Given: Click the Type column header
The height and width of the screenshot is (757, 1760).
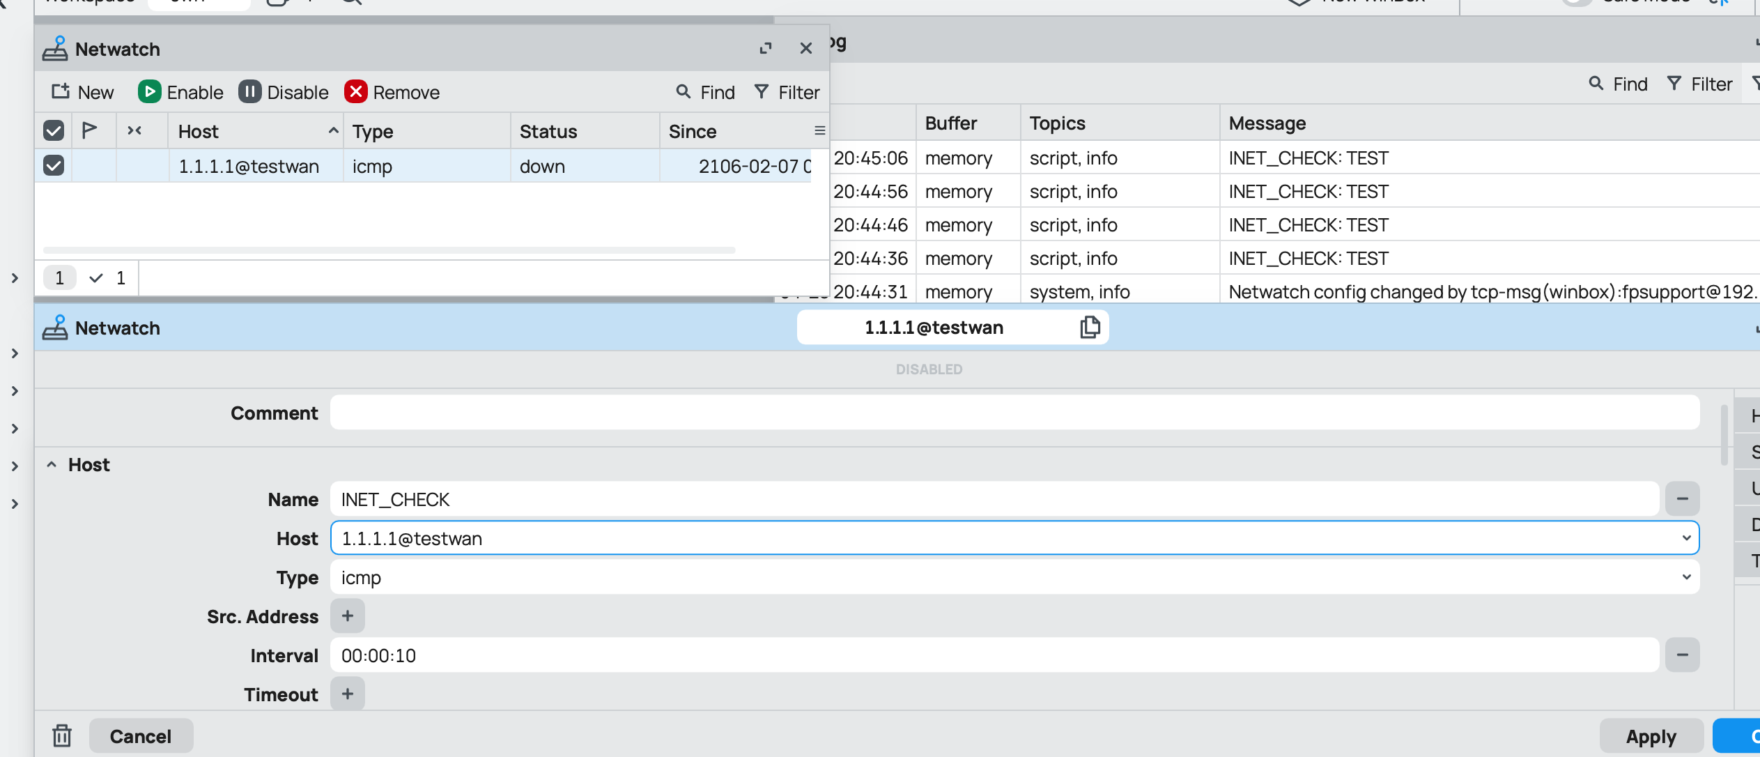Looking at the screenshot, I should 426,131.
